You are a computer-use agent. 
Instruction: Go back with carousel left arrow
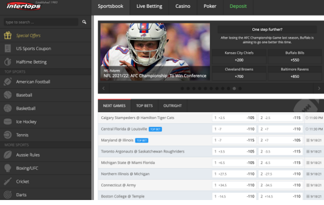click(103, 88)
